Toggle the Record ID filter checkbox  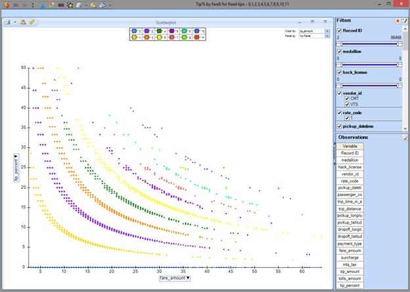click(339, 31)
